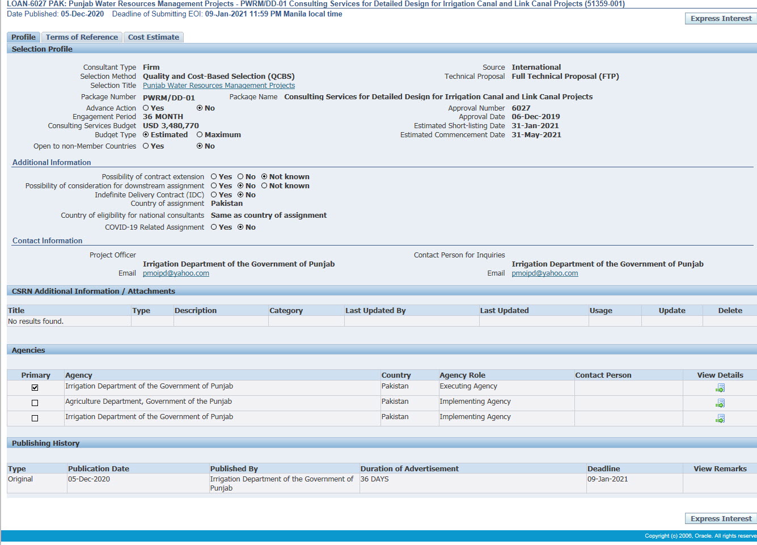This screenshot has width=757, height=545.
Task: Click the package number PWRM/DD-01
Action: coord(169,98)
